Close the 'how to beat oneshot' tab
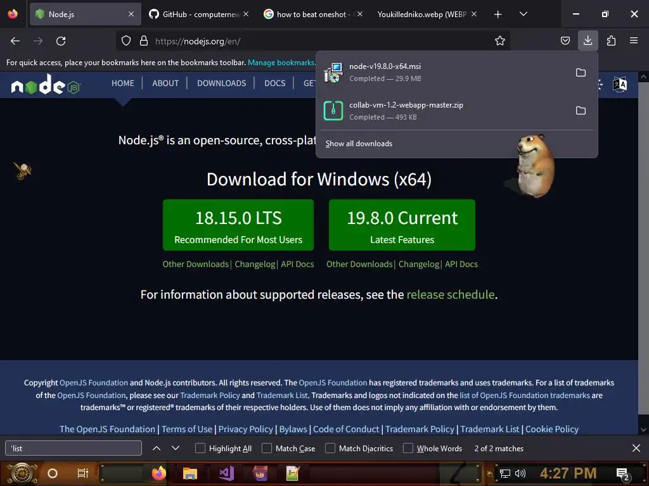The image size is (649, 486). click(x=360, y=14)
